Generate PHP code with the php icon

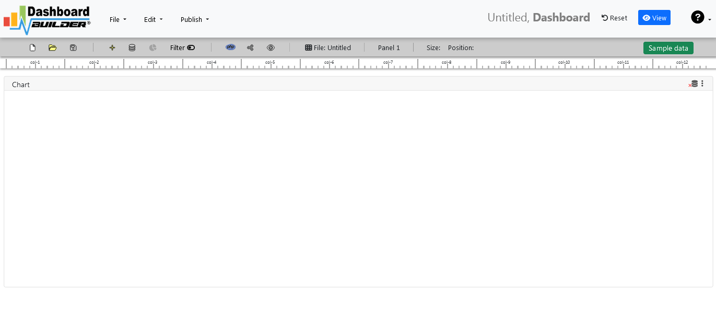point(230,47)
